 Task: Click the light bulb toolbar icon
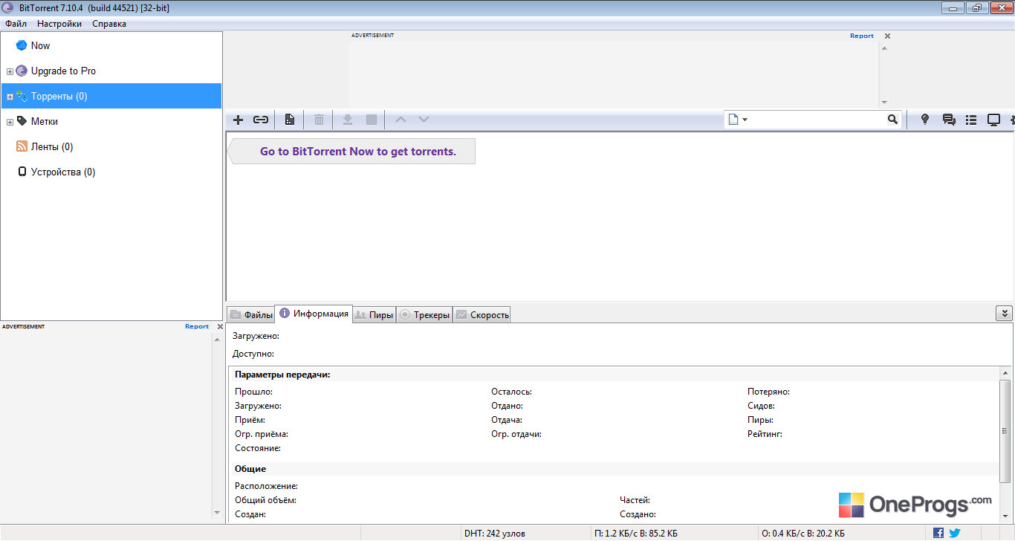[925, 120]
